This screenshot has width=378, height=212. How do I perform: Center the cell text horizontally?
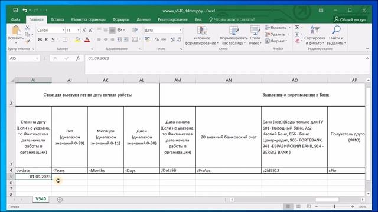click(106, 39)
